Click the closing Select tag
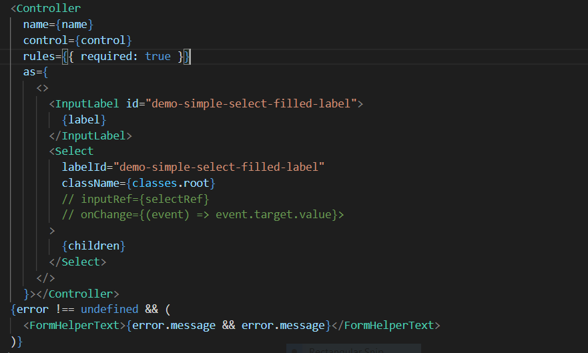 pyautogui.click(x=77, y=262)
